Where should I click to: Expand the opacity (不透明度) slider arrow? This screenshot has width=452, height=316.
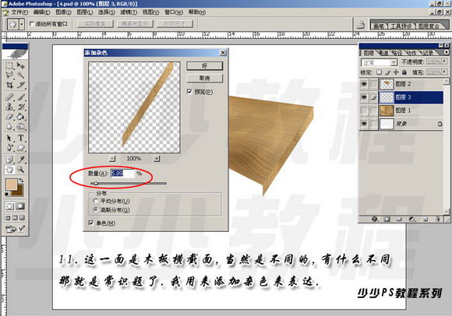click(x=444, y=61)
